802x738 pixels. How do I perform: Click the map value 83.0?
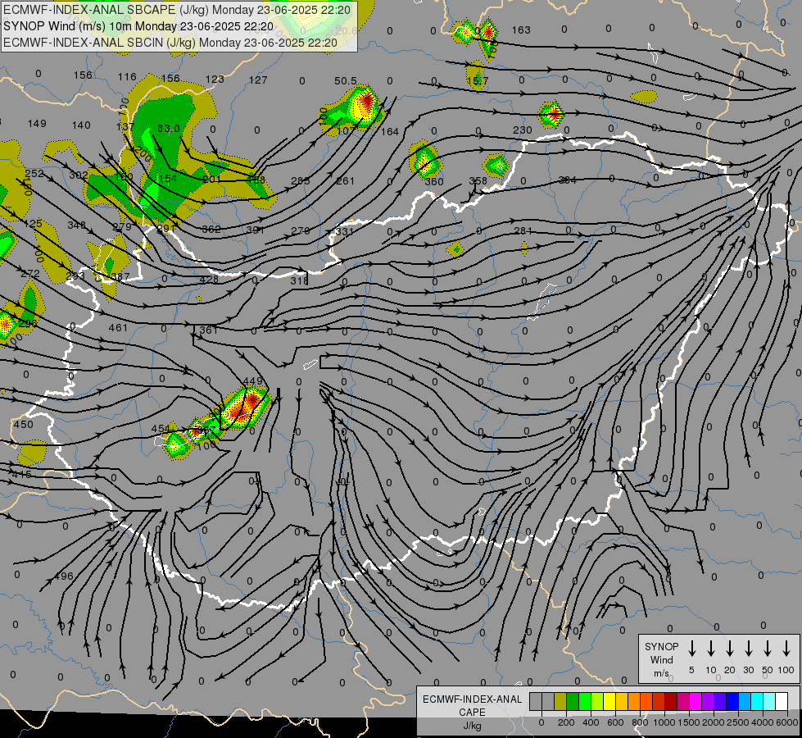pos(168,128)
